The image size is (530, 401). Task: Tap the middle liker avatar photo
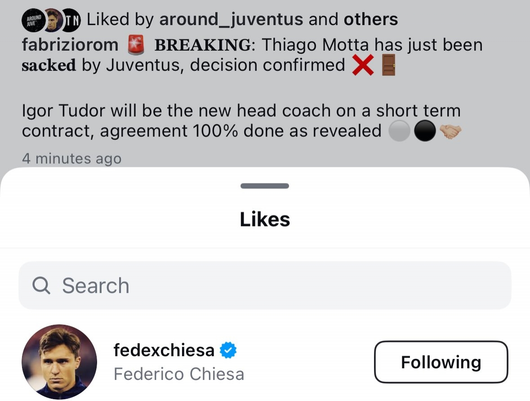[x=53, y=20]
